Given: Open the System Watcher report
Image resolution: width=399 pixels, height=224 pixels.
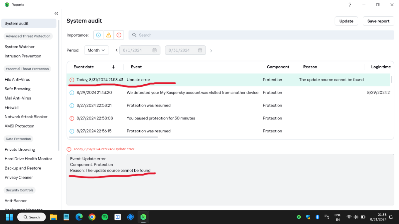Looking at the screenshot, I should (x=20, y=47).
